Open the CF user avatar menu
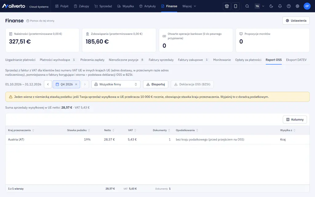Screen dimensions: 315x197 tap(307, 6)
